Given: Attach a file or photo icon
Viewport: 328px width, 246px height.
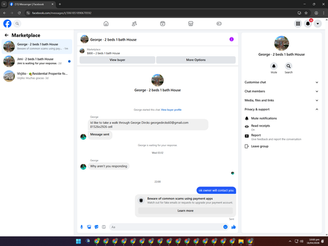Looking at the screenshot, I should tap(89, 227).
